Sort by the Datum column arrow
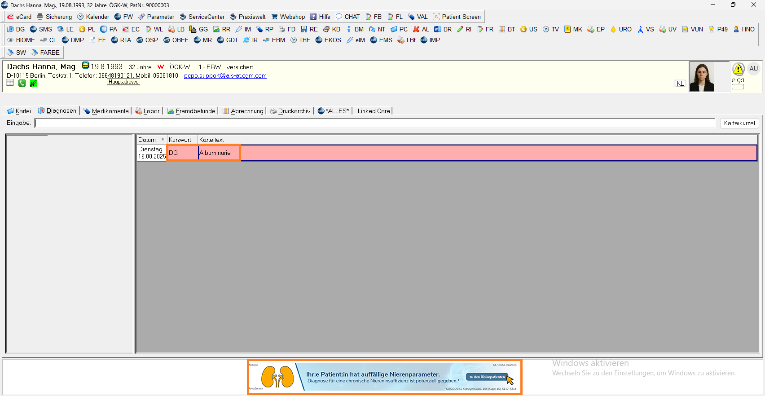The width and height of the screenshot is (765, 396). 163,140
